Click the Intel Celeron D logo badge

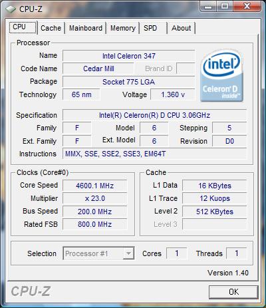point(222,76)
